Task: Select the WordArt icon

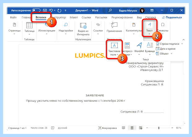Action: tap(139, 46)
